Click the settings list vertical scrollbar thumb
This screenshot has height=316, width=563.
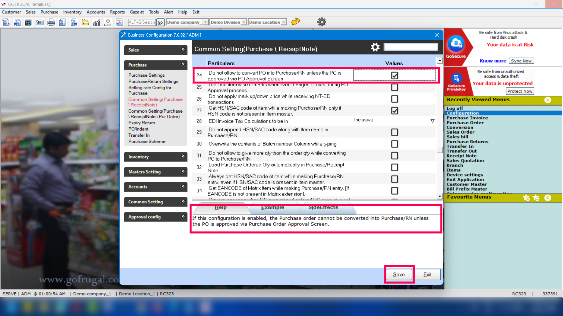(439, 150)
